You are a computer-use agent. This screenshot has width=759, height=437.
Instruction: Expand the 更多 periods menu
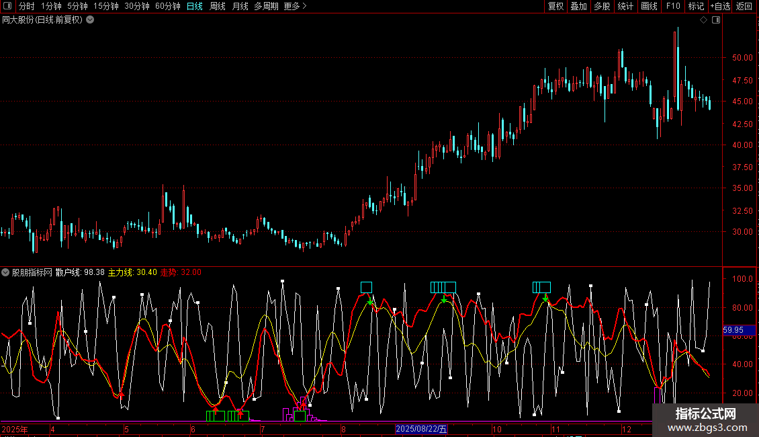pyautogui.click(x=295, y=6)
